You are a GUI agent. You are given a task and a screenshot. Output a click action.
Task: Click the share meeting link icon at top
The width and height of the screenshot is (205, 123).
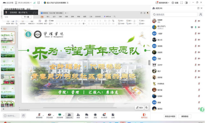point(38,3)
